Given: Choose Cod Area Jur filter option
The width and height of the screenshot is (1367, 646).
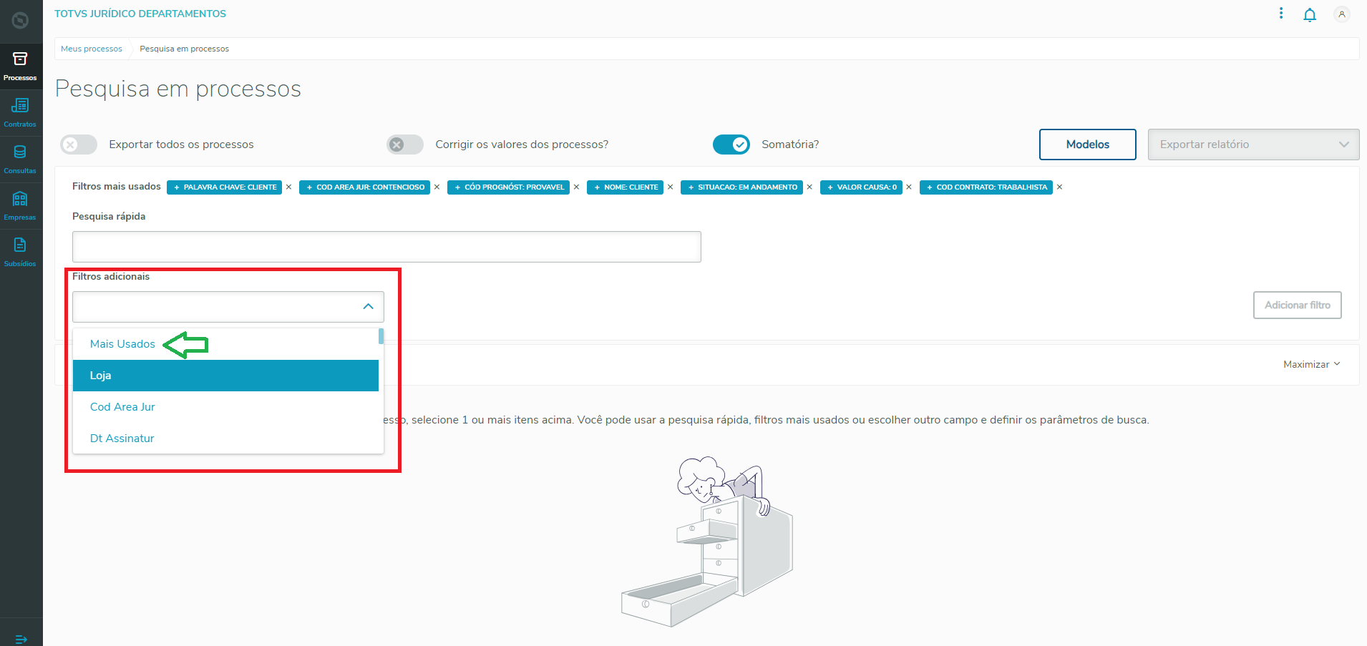Looking at the screenshot, I should click(225, 407).
